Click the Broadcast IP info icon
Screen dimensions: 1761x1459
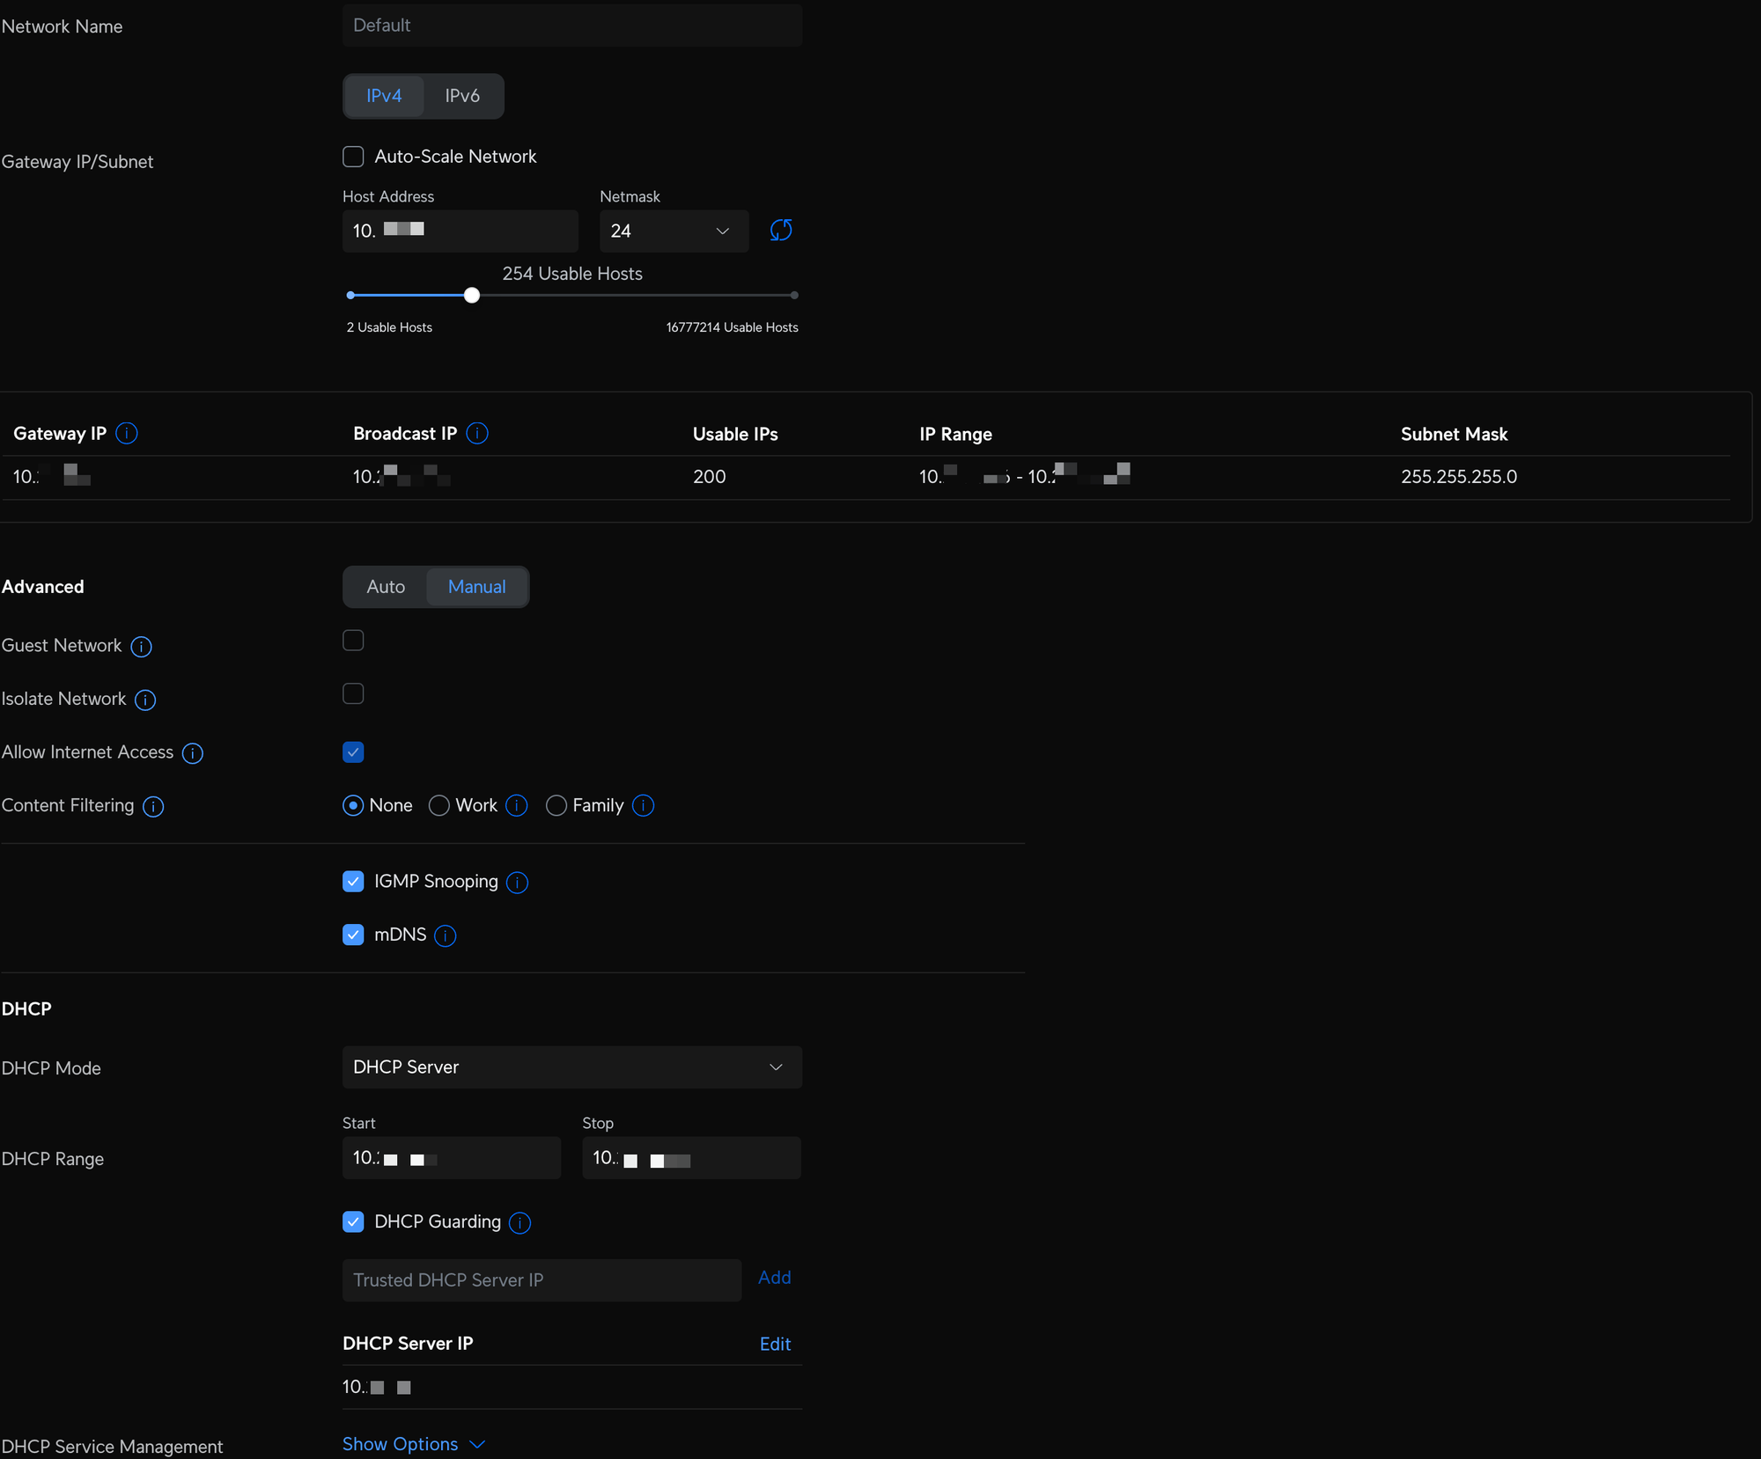click(477, 433)
